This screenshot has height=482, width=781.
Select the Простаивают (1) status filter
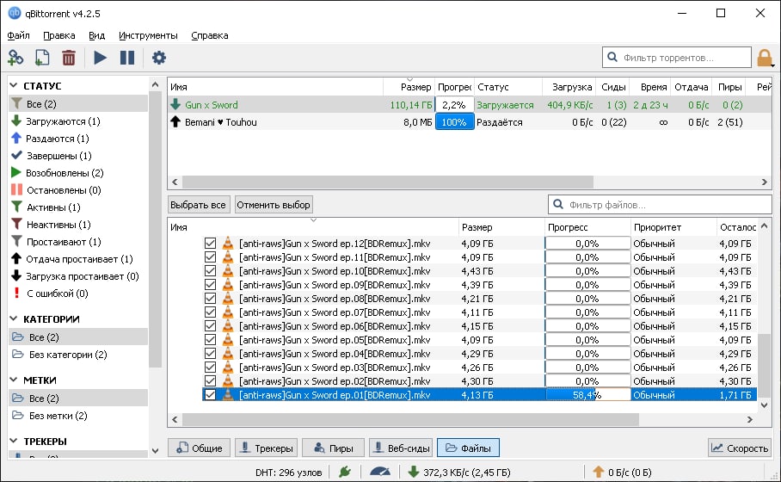tap(78, 242)
